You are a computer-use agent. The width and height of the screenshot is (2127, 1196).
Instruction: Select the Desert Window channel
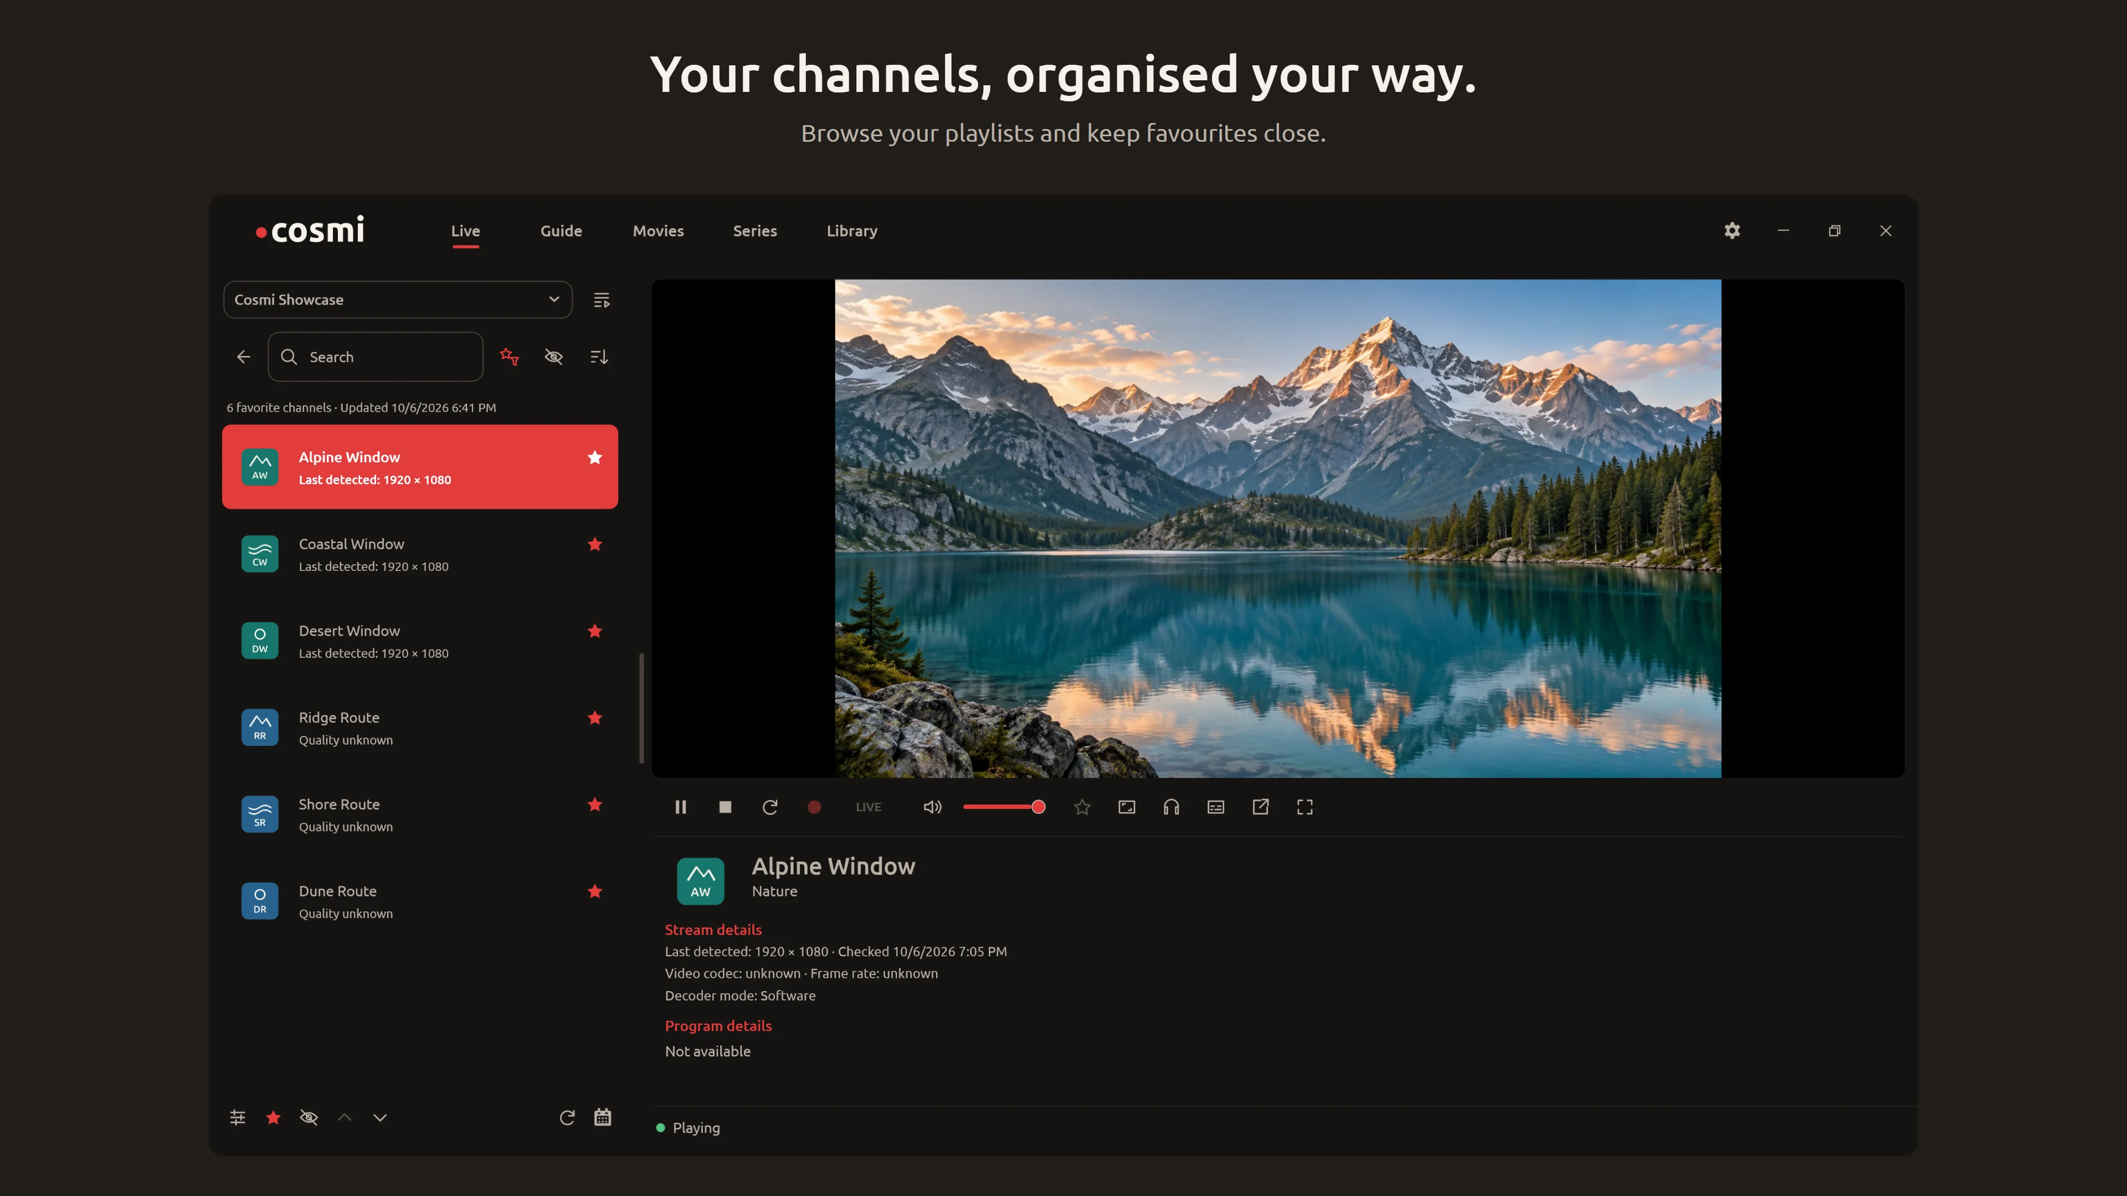click(420, 641)
